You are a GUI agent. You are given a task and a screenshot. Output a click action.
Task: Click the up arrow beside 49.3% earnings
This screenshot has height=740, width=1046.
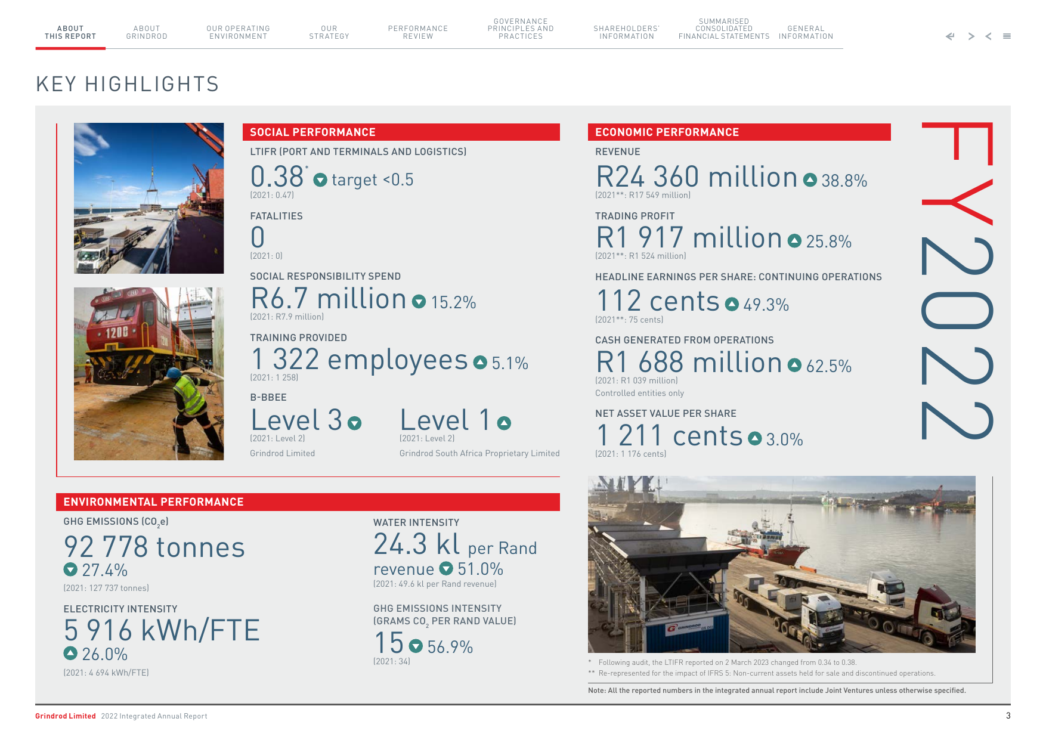pyautogui.click(x=732, y=304)
